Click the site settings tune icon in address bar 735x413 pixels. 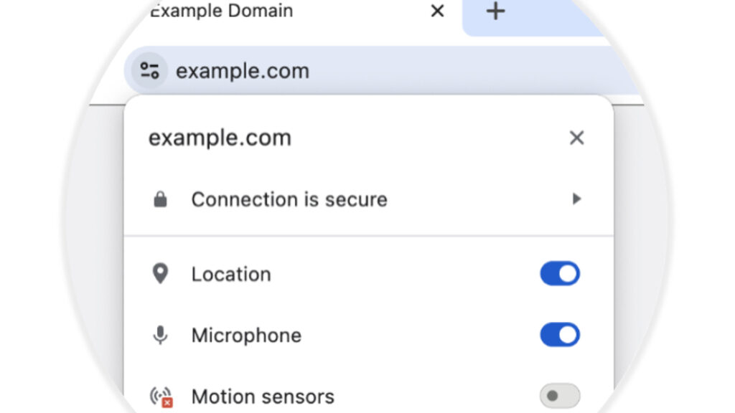tap(149, 70)
